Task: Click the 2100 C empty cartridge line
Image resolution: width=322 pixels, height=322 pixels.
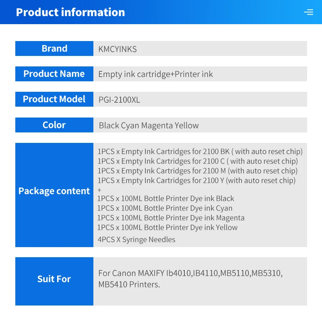Action: tap(198, 161)
